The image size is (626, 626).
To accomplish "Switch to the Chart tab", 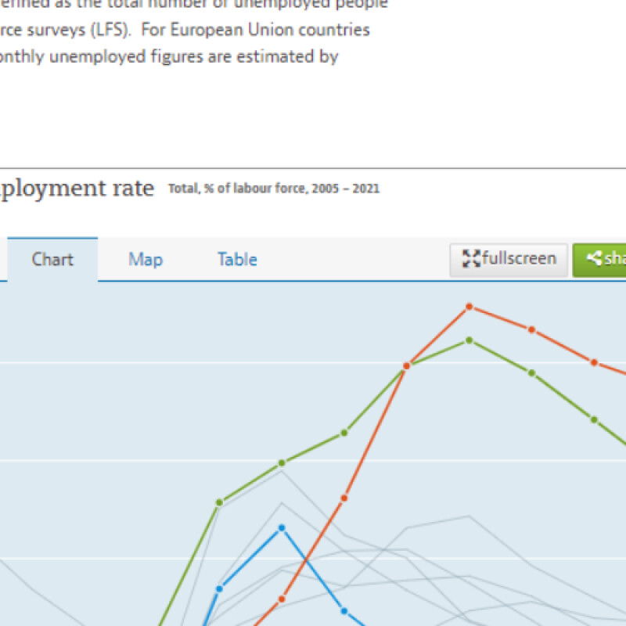I will pos(52,260).
